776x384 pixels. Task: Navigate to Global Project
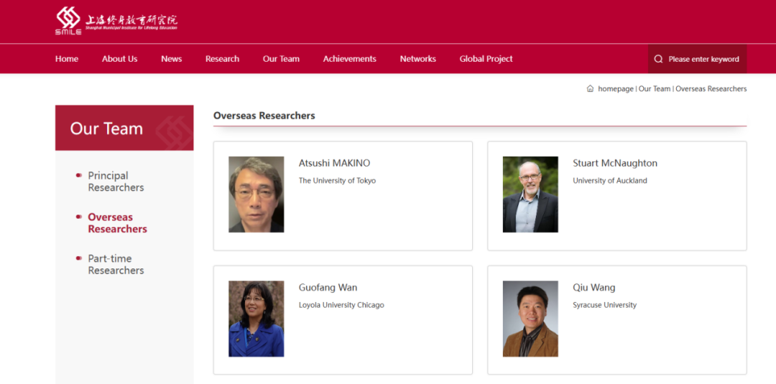click(486, 59)
